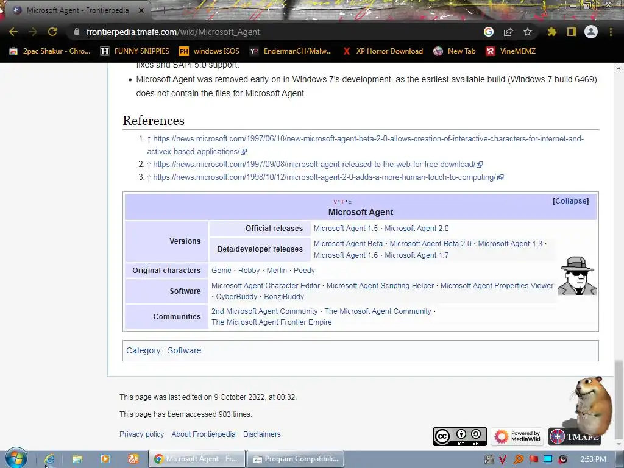Open Windows Media Player taskbar icon
The width and height of the screenshot is (624, 468).
[105, 459]
